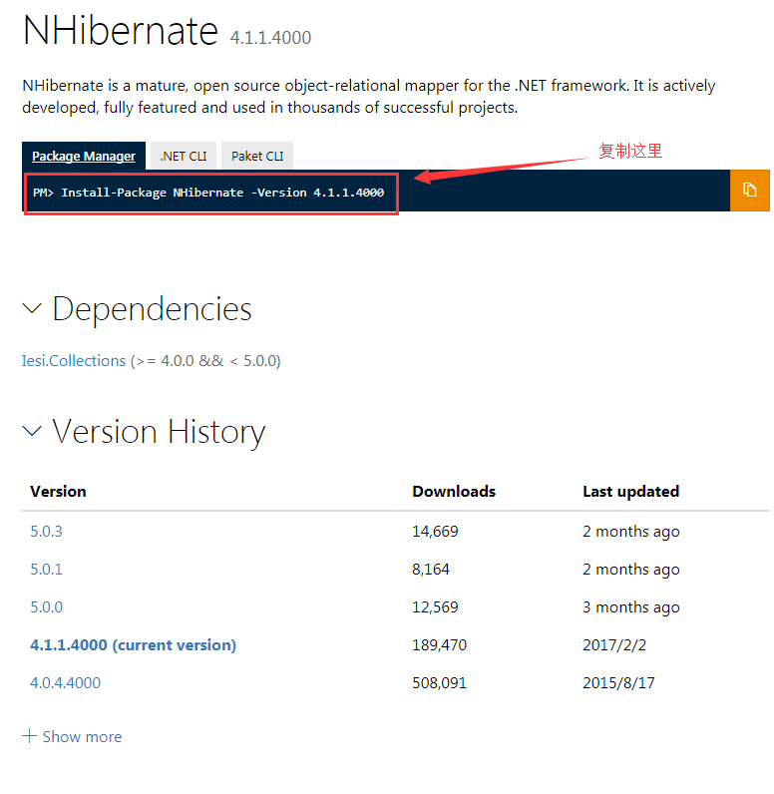
Task: Click the Last updated column header
Action: point(630,491)
